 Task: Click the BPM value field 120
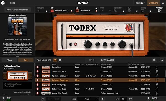(123, 99)
